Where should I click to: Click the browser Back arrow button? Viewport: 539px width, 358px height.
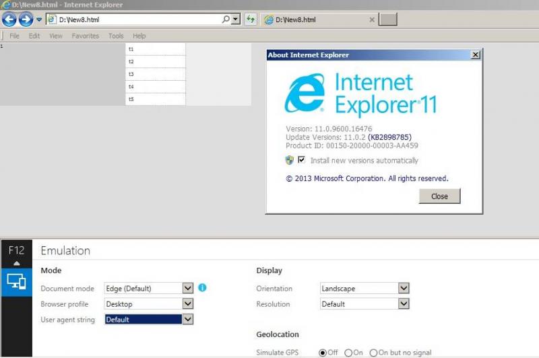(x=9, y=20)
